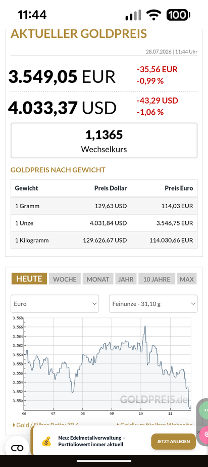Image resolution: width=208 pixels, height=467 pixels.
Task: Show MAX chart history
Action: (x=187, y=279)
